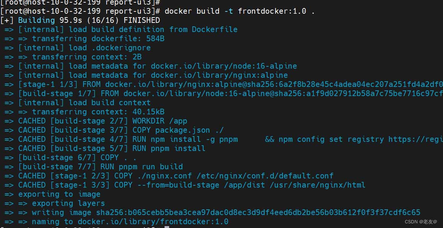Click the "load .dockerignore" line
Image resolution: width=443 pixels, height=228 pixels.
(x=77, y=48)
